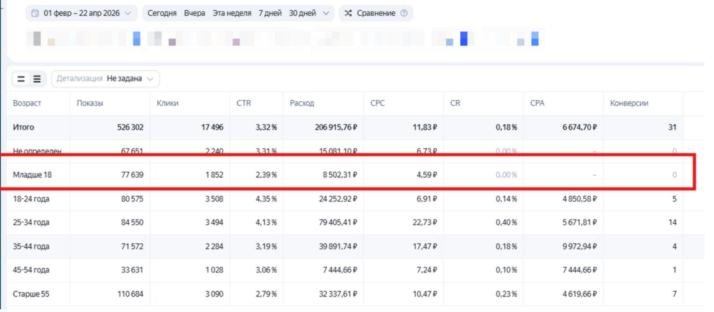
Task: Choose the 7 дней period
Action: (270, 13)
